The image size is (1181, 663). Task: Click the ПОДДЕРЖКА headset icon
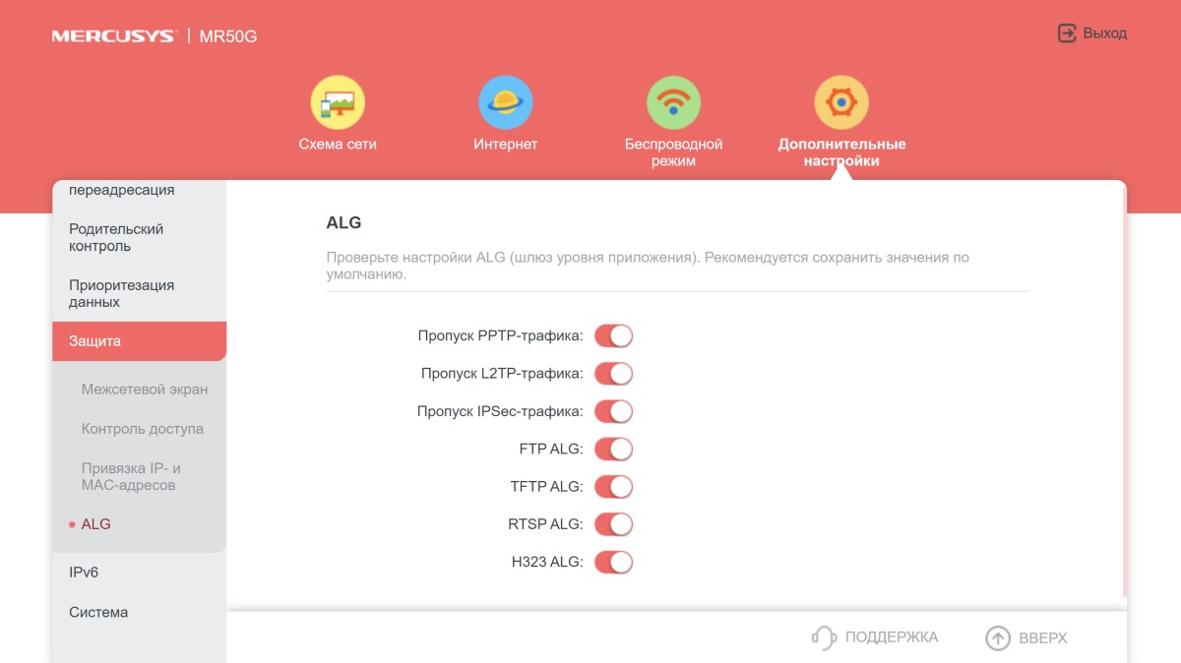coord(824,637)
